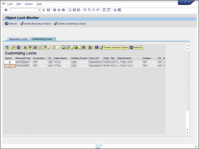This screenshot has height=149, width=199.
Task: Click Delete Customizing Object button
Action: [70, 24]
